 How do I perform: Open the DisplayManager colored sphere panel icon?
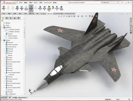point(19,18)
